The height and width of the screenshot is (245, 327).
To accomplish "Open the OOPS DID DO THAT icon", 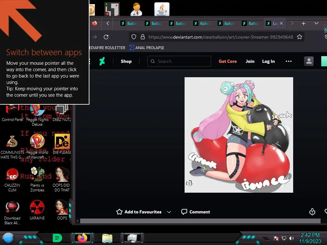I will [62, 180].
